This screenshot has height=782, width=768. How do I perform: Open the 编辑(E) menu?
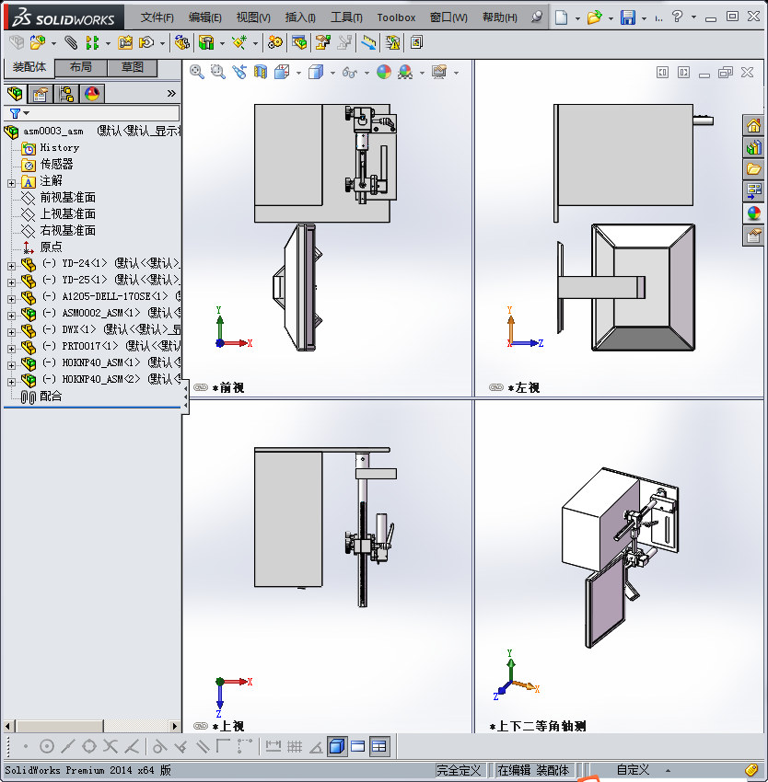(x=204, y=17)
